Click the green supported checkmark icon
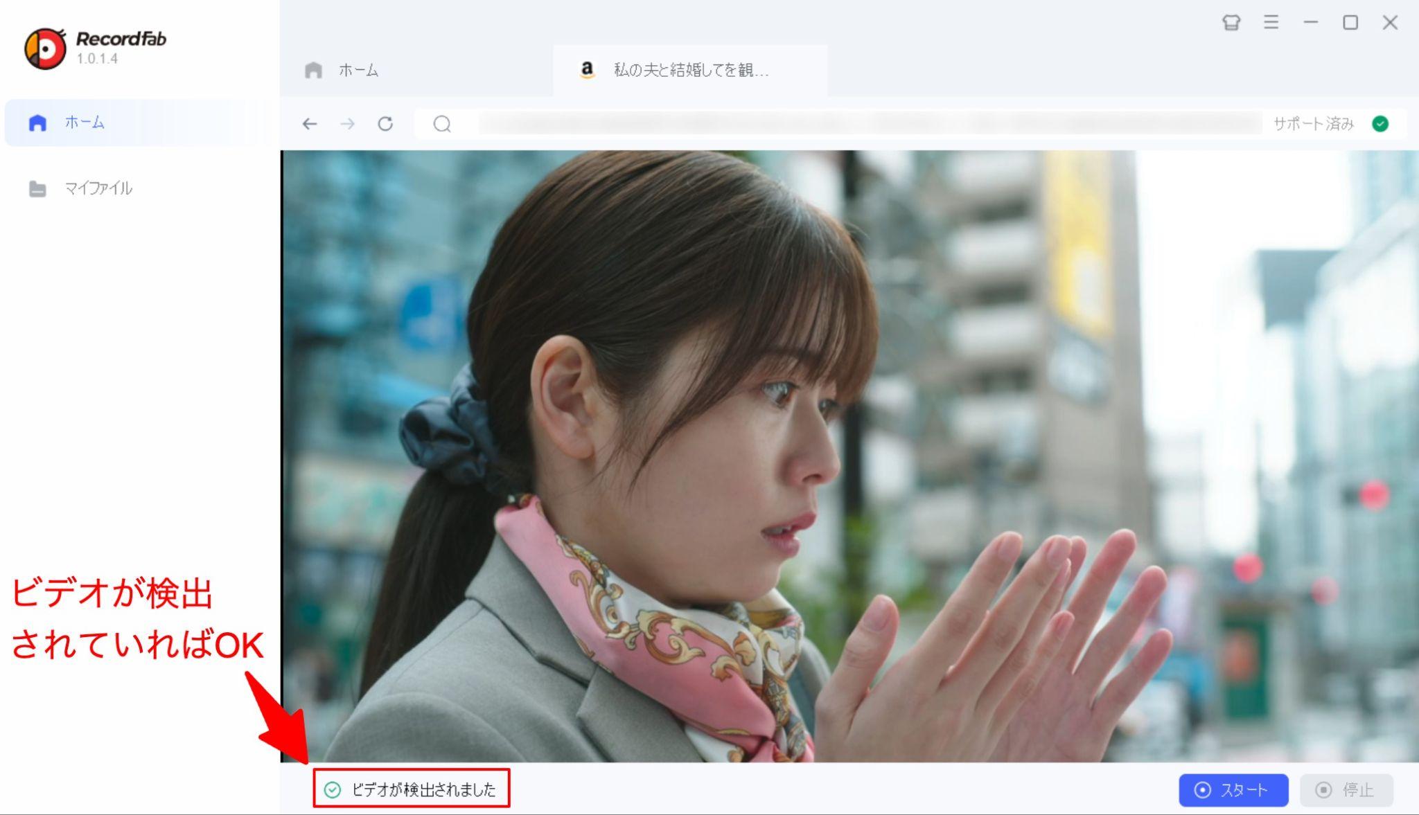The height and width of the screenshot is (815, 1419). (x=1380, y=124)
